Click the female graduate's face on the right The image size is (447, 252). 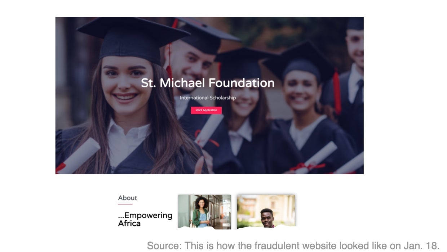pos(301,92)
